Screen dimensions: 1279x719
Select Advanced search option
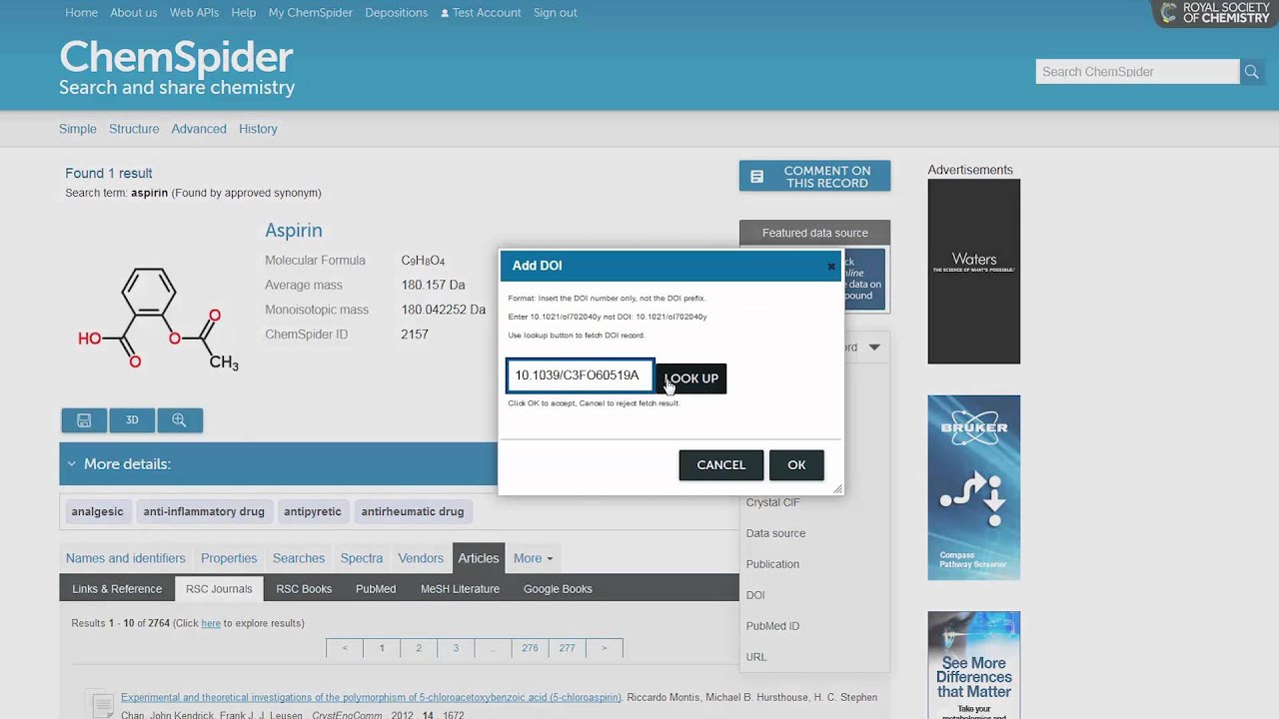[x=199, y=129]
